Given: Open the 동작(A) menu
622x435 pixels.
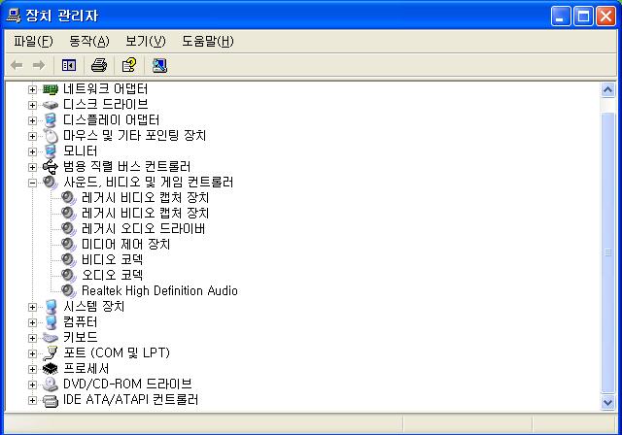Looking at the screenshot, I should 88,41.
